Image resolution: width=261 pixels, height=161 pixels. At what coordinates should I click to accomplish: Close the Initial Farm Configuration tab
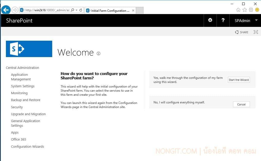click(x=133, y=10)
